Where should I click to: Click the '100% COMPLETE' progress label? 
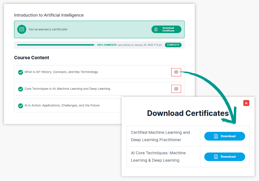coord(107,45)
